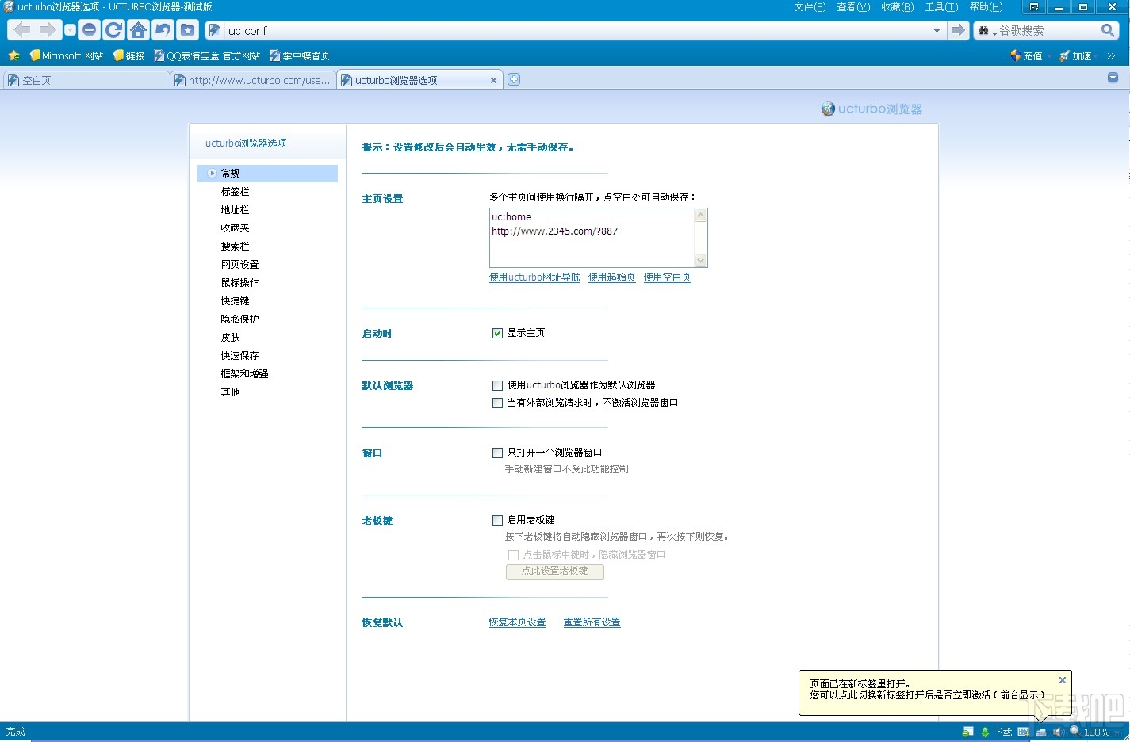Screen dimensions: 1130x742
Task: Switch to the 空白页 tab
Action: click(x=86, y=80)
